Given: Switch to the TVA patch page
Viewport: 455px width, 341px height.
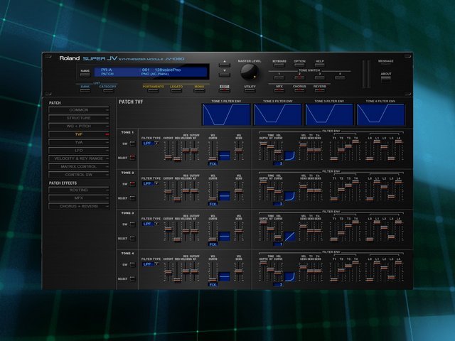Looking at the screenshot, I should [78, 142].
